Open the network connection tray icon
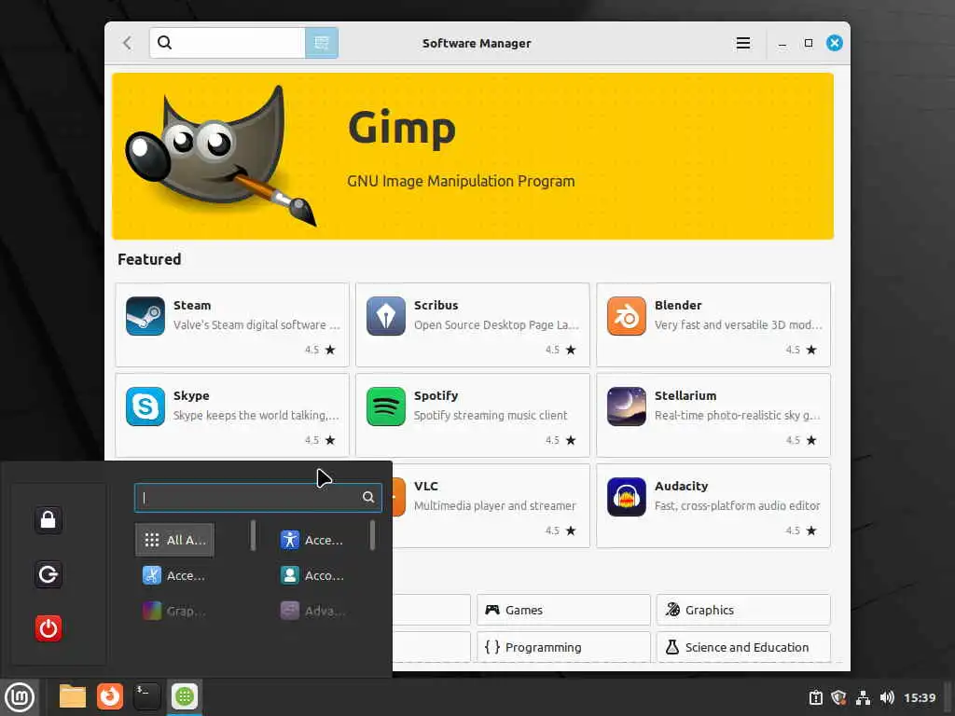The width and height of the screenshot is (955, 716). 863,697
